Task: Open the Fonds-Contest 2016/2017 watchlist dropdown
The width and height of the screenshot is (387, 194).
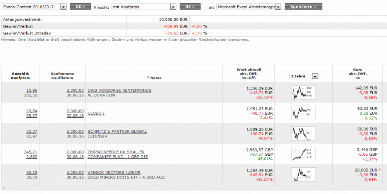Action: coord(63,7)
